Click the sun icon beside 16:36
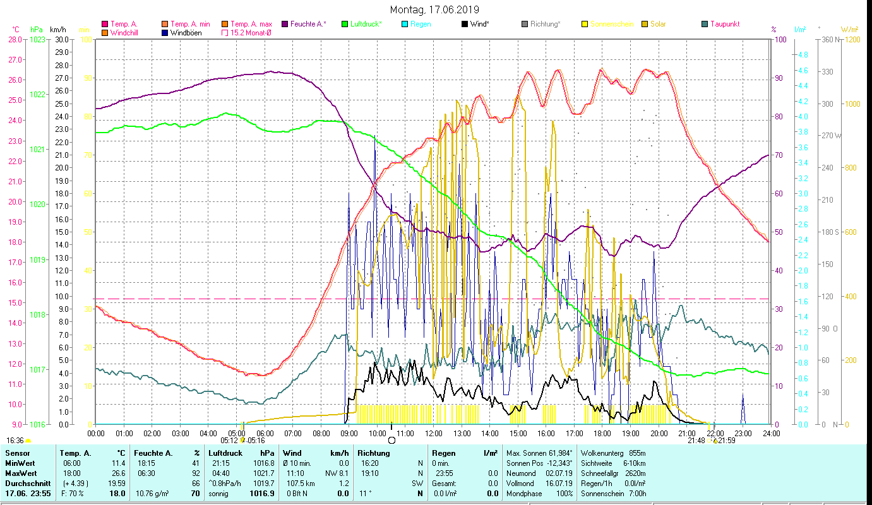This screenshot has width=872, height=505. coord(28,441)
